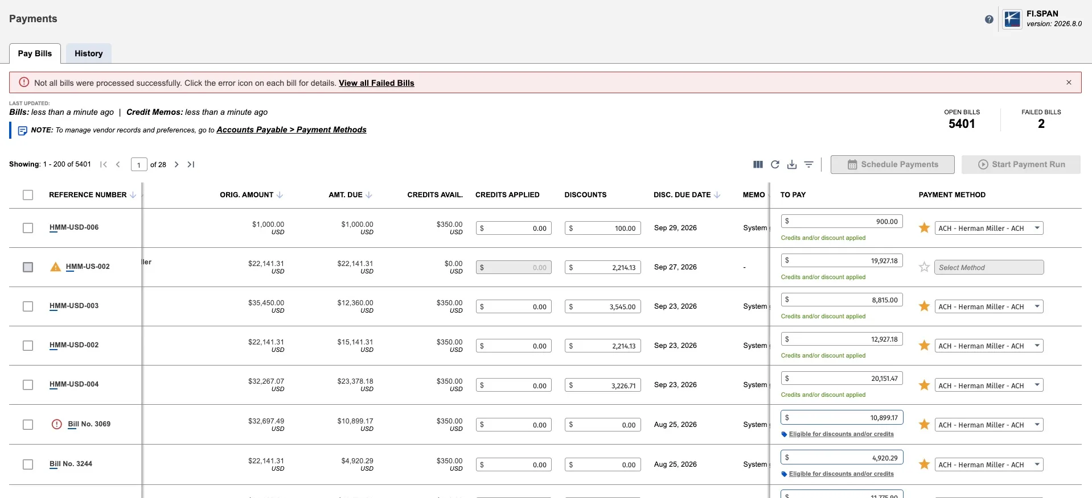Open payment method dropdown for Bill No. 3244
Viewport: 1092px width, 498px height.
[989, 464]
